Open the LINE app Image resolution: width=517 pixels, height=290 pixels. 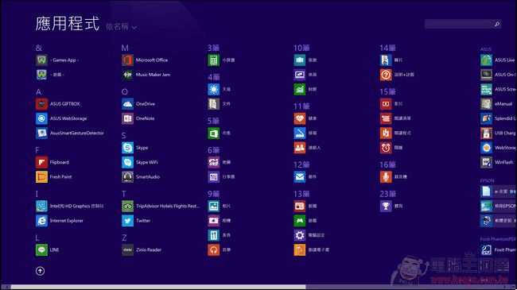click(48, 249)
